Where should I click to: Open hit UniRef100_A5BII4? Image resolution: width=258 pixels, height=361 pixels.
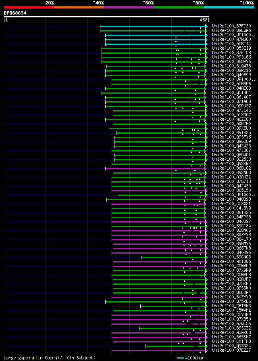point(231,44)
